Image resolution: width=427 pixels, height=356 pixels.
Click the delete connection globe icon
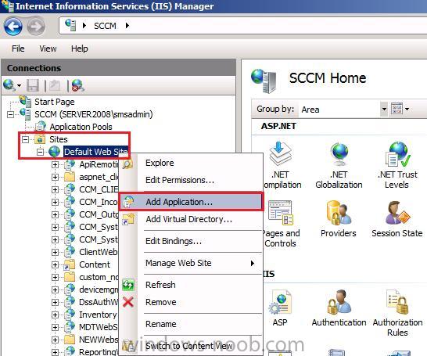77,85
